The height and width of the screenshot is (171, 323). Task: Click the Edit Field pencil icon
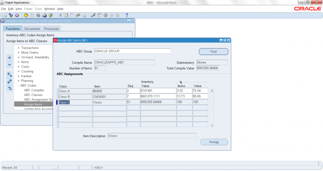pos(93,15)
